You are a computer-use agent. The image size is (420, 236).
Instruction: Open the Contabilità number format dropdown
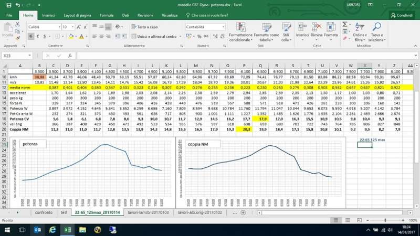coord(223,27)
